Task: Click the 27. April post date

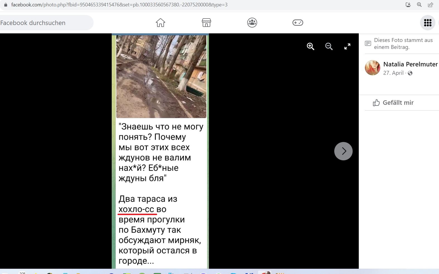Action: [x=393, y=73]
